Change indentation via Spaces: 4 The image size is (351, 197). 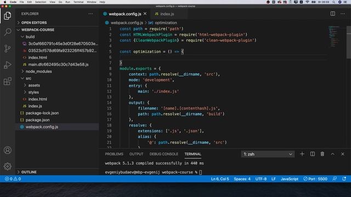(x=242, y=179)
